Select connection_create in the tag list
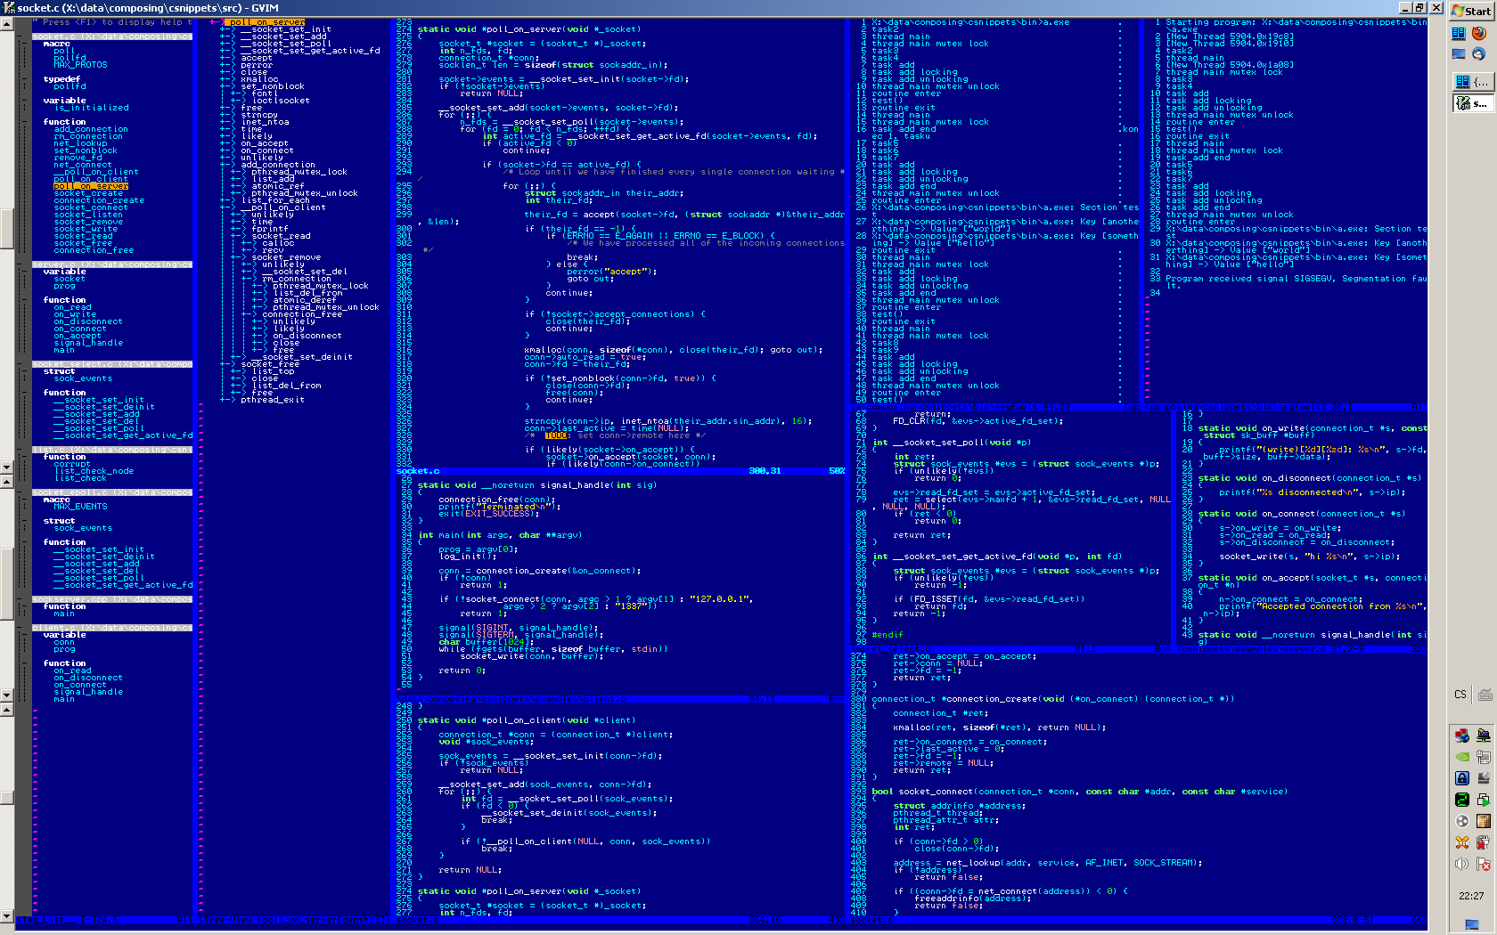 [x=99, y=200]
